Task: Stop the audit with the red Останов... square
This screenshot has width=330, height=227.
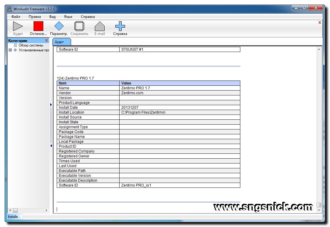Action: 38,26
